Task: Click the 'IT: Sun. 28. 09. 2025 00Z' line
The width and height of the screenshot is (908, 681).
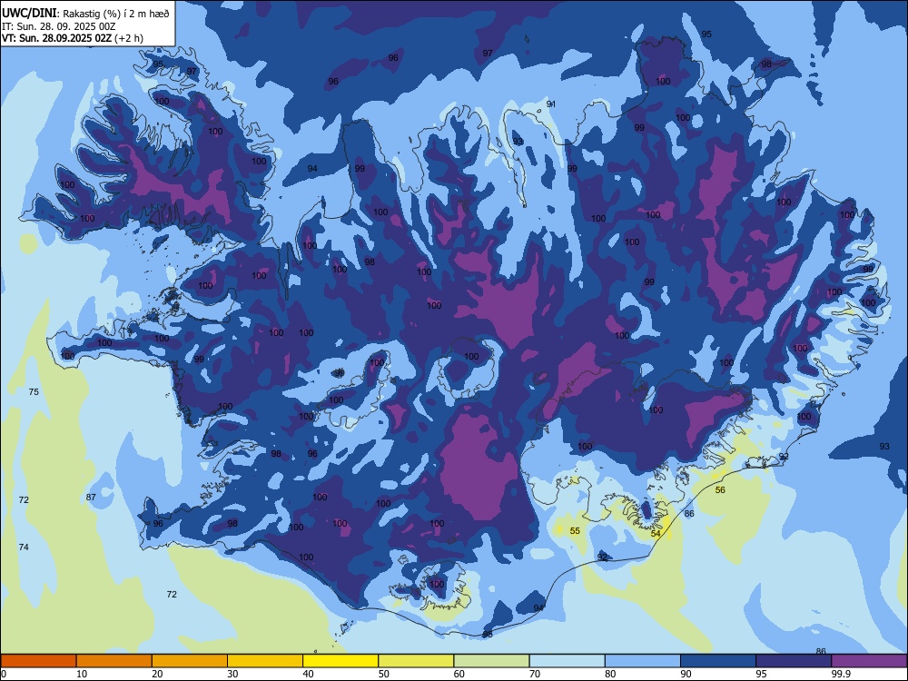Action: pos(58,26)
